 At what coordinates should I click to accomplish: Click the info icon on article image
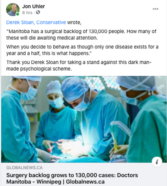pyautogui.click(x=157, y=162)
